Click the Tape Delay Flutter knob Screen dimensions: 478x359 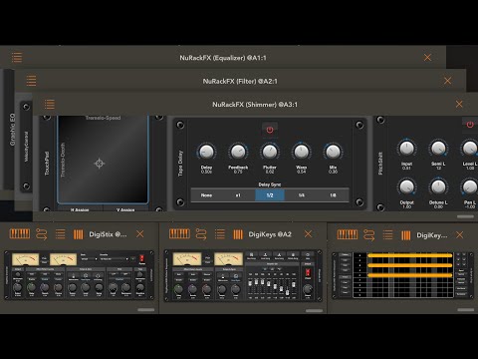[270, 152]
